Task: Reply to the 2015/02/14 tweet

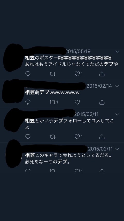Action: coord(28,102)
